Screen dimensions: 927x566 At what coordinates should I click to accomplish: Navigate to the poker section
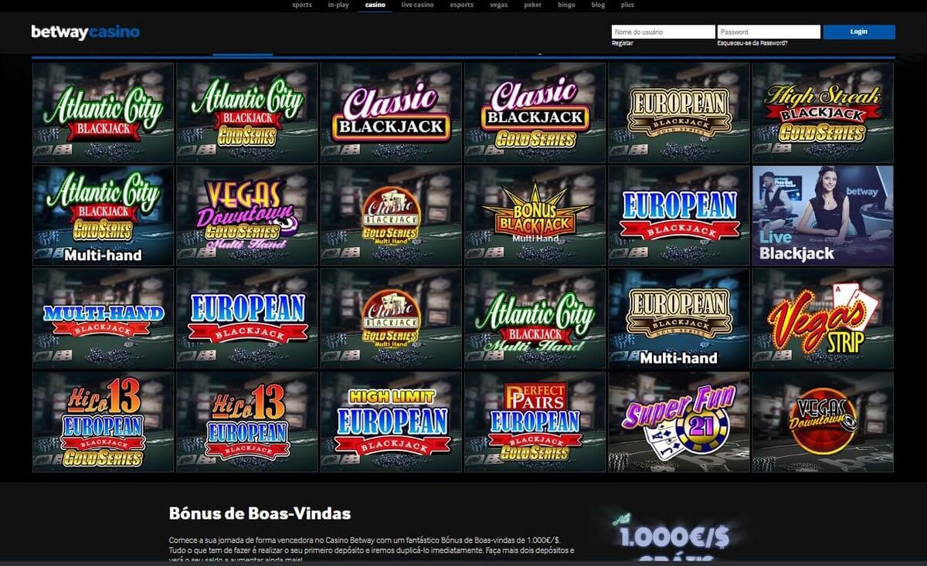click(532, 5)
